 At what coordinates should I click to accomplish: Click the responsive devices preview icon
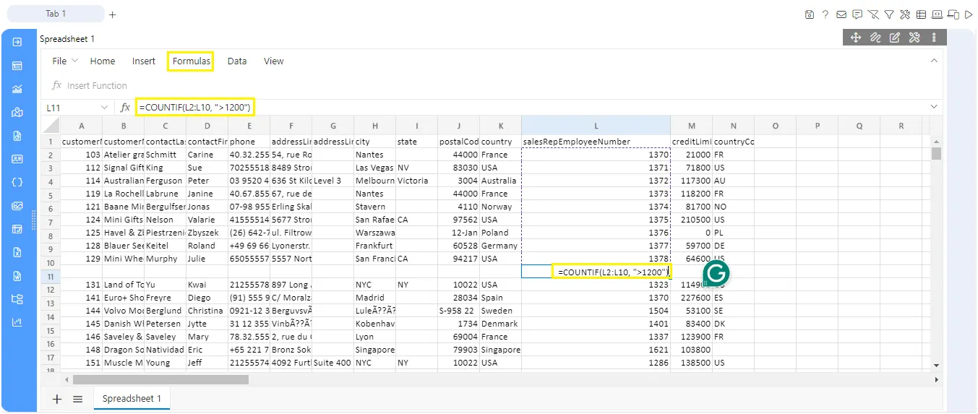953,14
